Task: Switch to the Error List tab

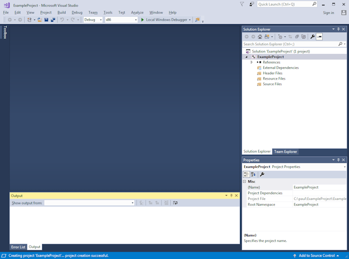Action: (18, 247)
